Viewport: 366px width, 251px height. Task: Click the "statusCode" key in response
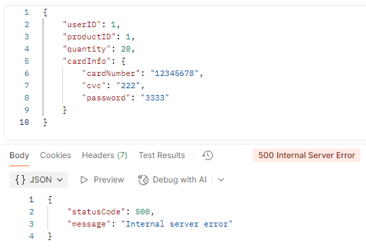tap(96, 212)
